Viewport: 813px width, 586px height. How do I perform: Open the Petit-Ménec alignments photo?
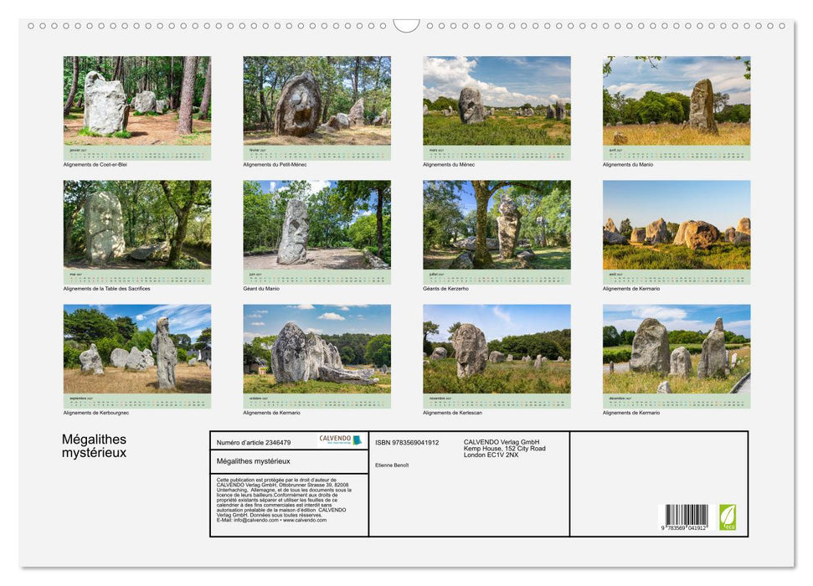[x=316, y=100]
